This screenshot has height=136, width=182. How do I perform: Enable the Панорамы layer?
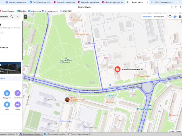(147, 17)
